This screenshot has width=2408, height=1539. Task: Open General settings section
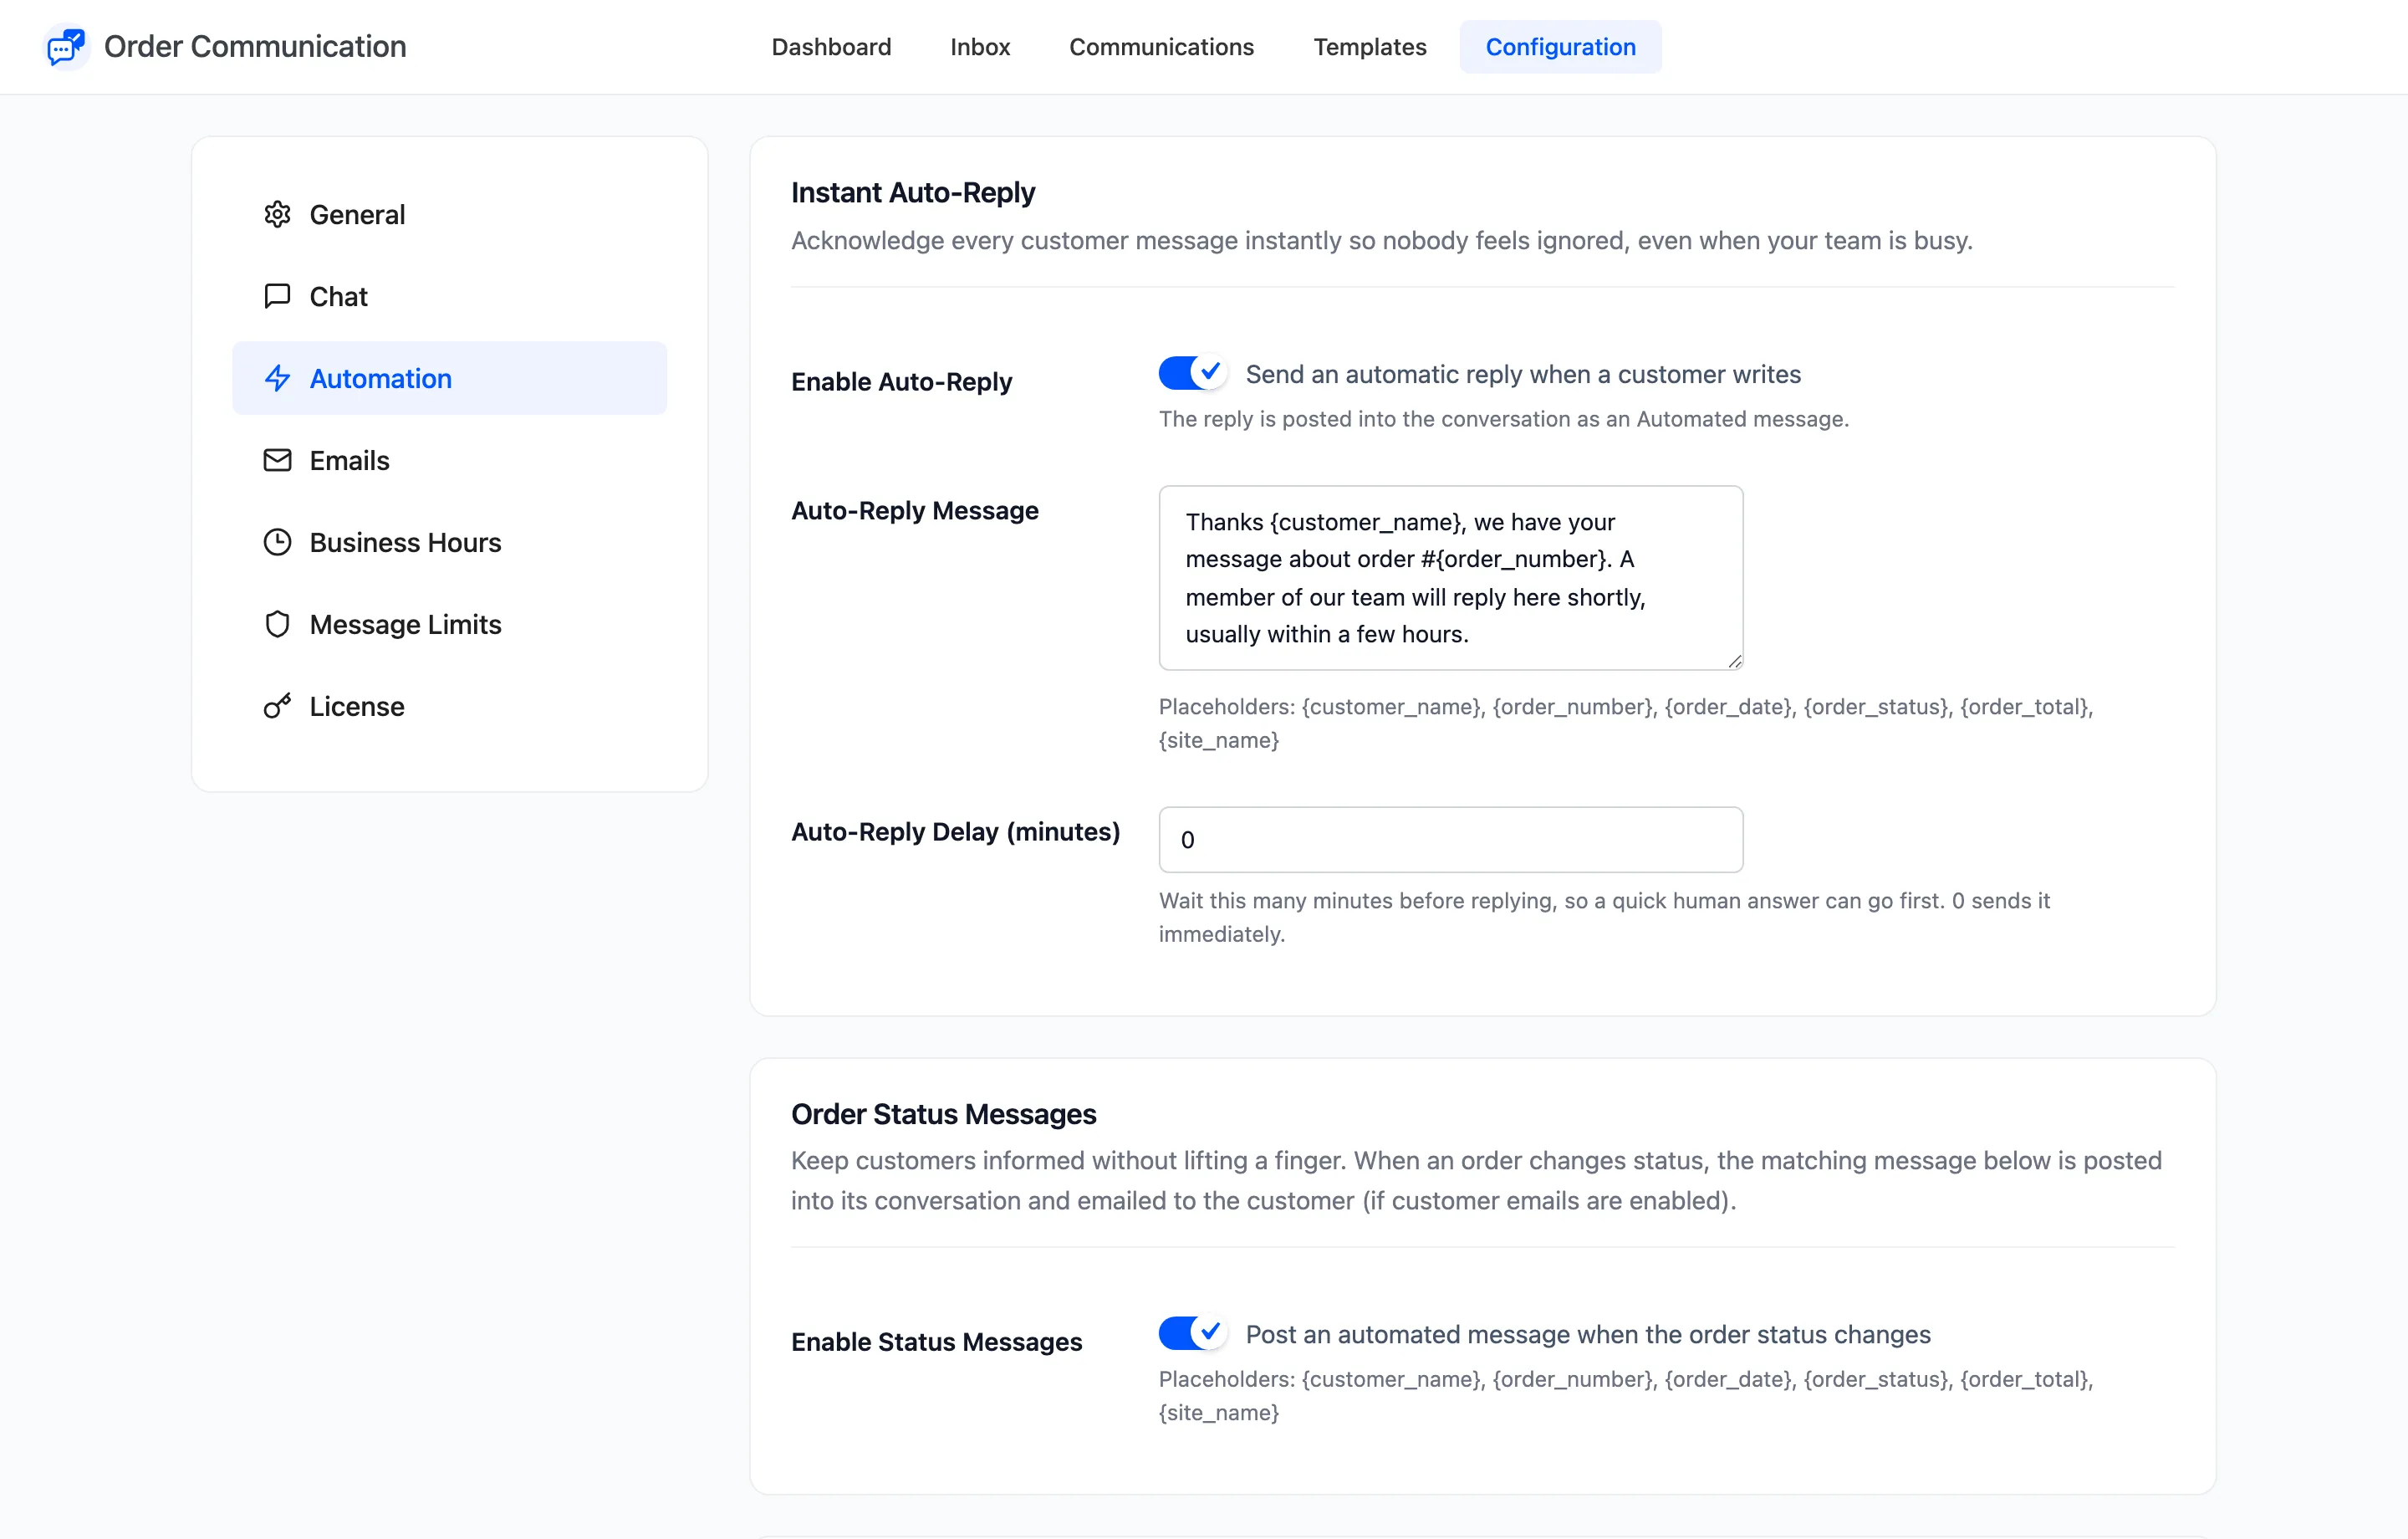click(x=449, y=214)
